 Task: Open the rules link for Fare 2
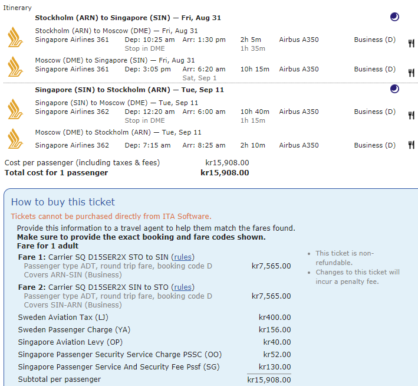point(182,287)
